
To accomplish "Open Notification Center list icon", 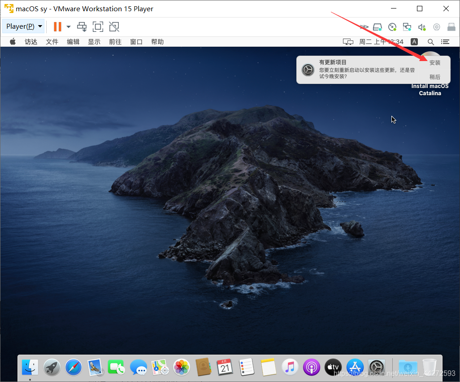I will (x=445, y=42).
